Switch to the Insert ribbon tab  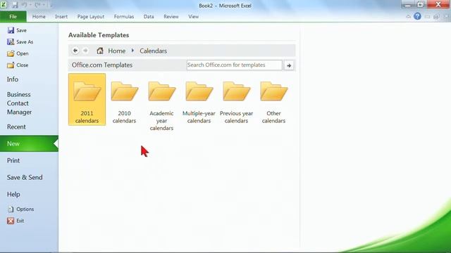click(61, 17)
